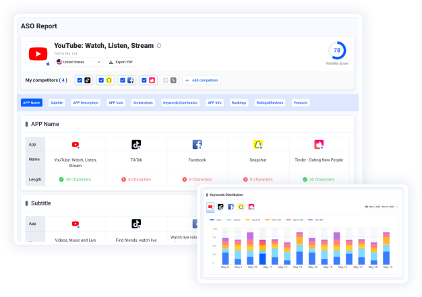The width and height of the screenshot is (422, 297).
Task: Click YouTube icon in Subtitle table
Action: pyautogui.click(x=76, y=224)
